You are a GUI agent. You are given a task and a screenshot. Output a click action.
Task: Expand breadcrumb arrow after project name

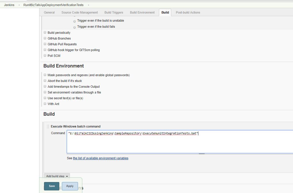pyautogui.click(x=88, y=5)
